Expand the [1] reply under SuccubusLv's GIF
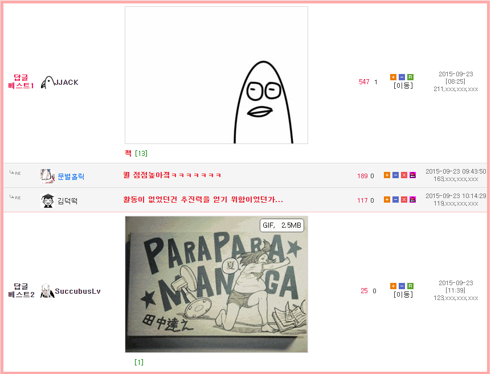Viewport: 491px width, 374px height. [x=139, y=363]
